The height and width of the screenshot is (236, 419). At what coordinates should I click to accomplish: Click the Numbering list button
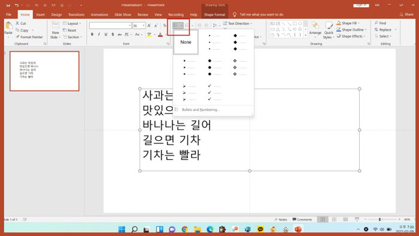point(187,25)
